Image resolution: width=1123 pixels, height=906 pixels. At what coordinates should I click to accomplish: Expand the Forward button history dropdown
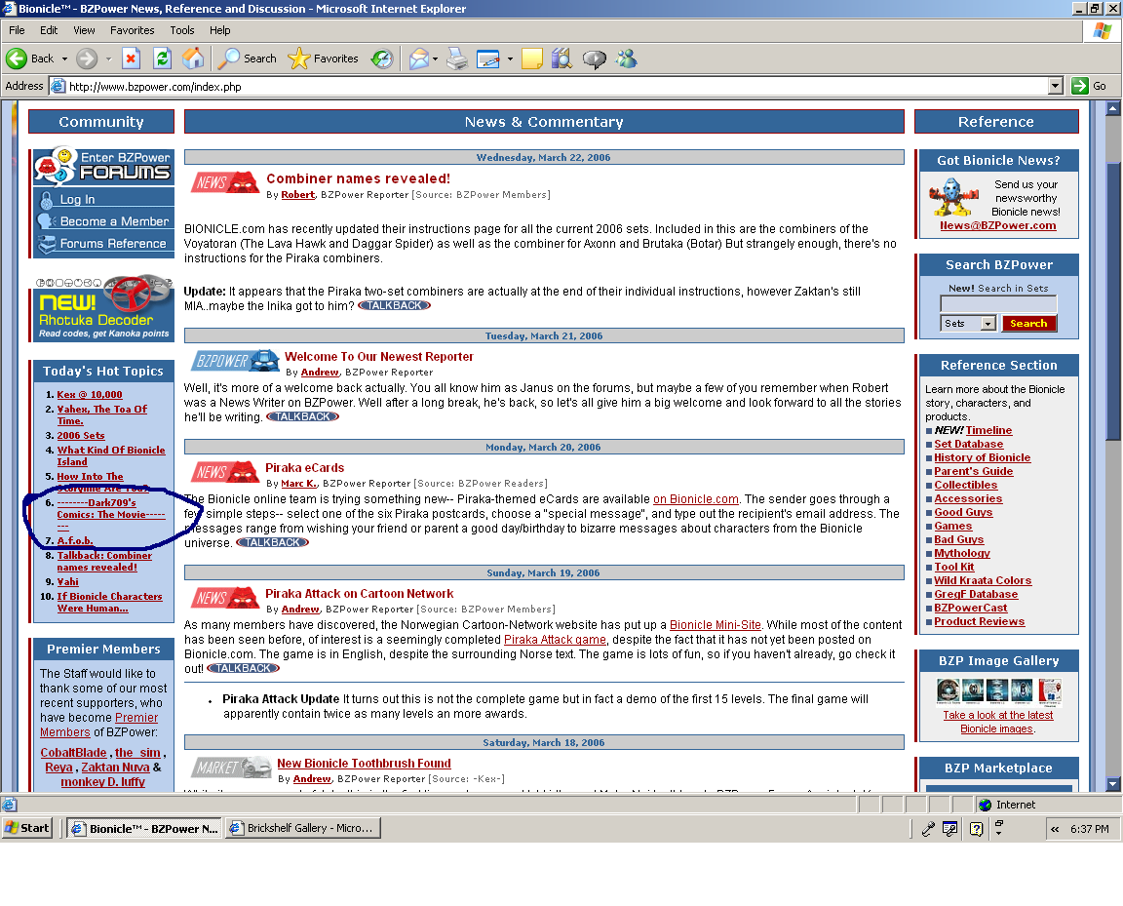click(108, 59)
